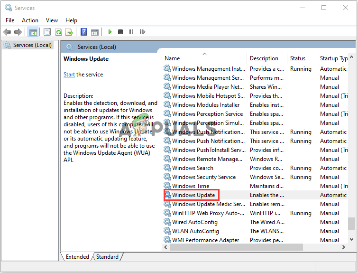Click 'Provides inf...' description of PushToInstall
The image size is (358, 273).
click(x=266, y=150)
